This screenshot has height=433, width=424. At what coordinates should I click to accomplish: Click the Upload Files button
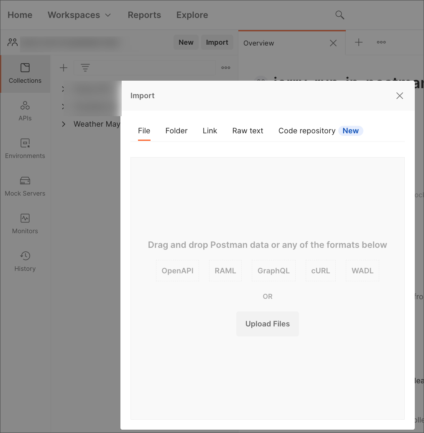click(x=268, y=324)
